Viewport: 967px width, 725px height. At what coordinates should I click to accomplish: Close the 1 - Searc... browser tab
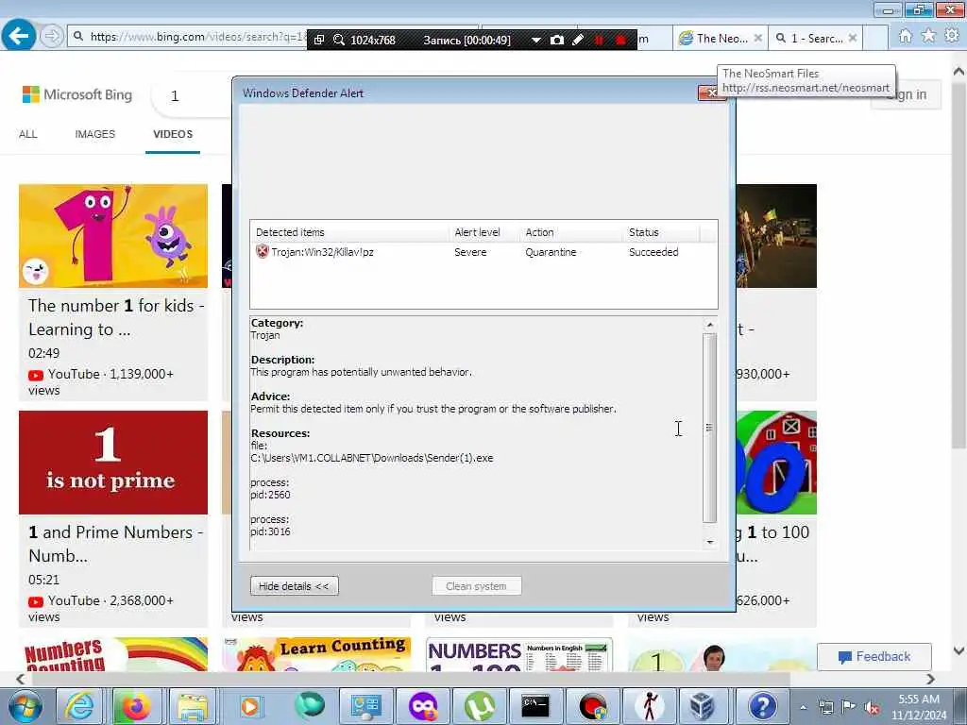[x=853, y=38]
